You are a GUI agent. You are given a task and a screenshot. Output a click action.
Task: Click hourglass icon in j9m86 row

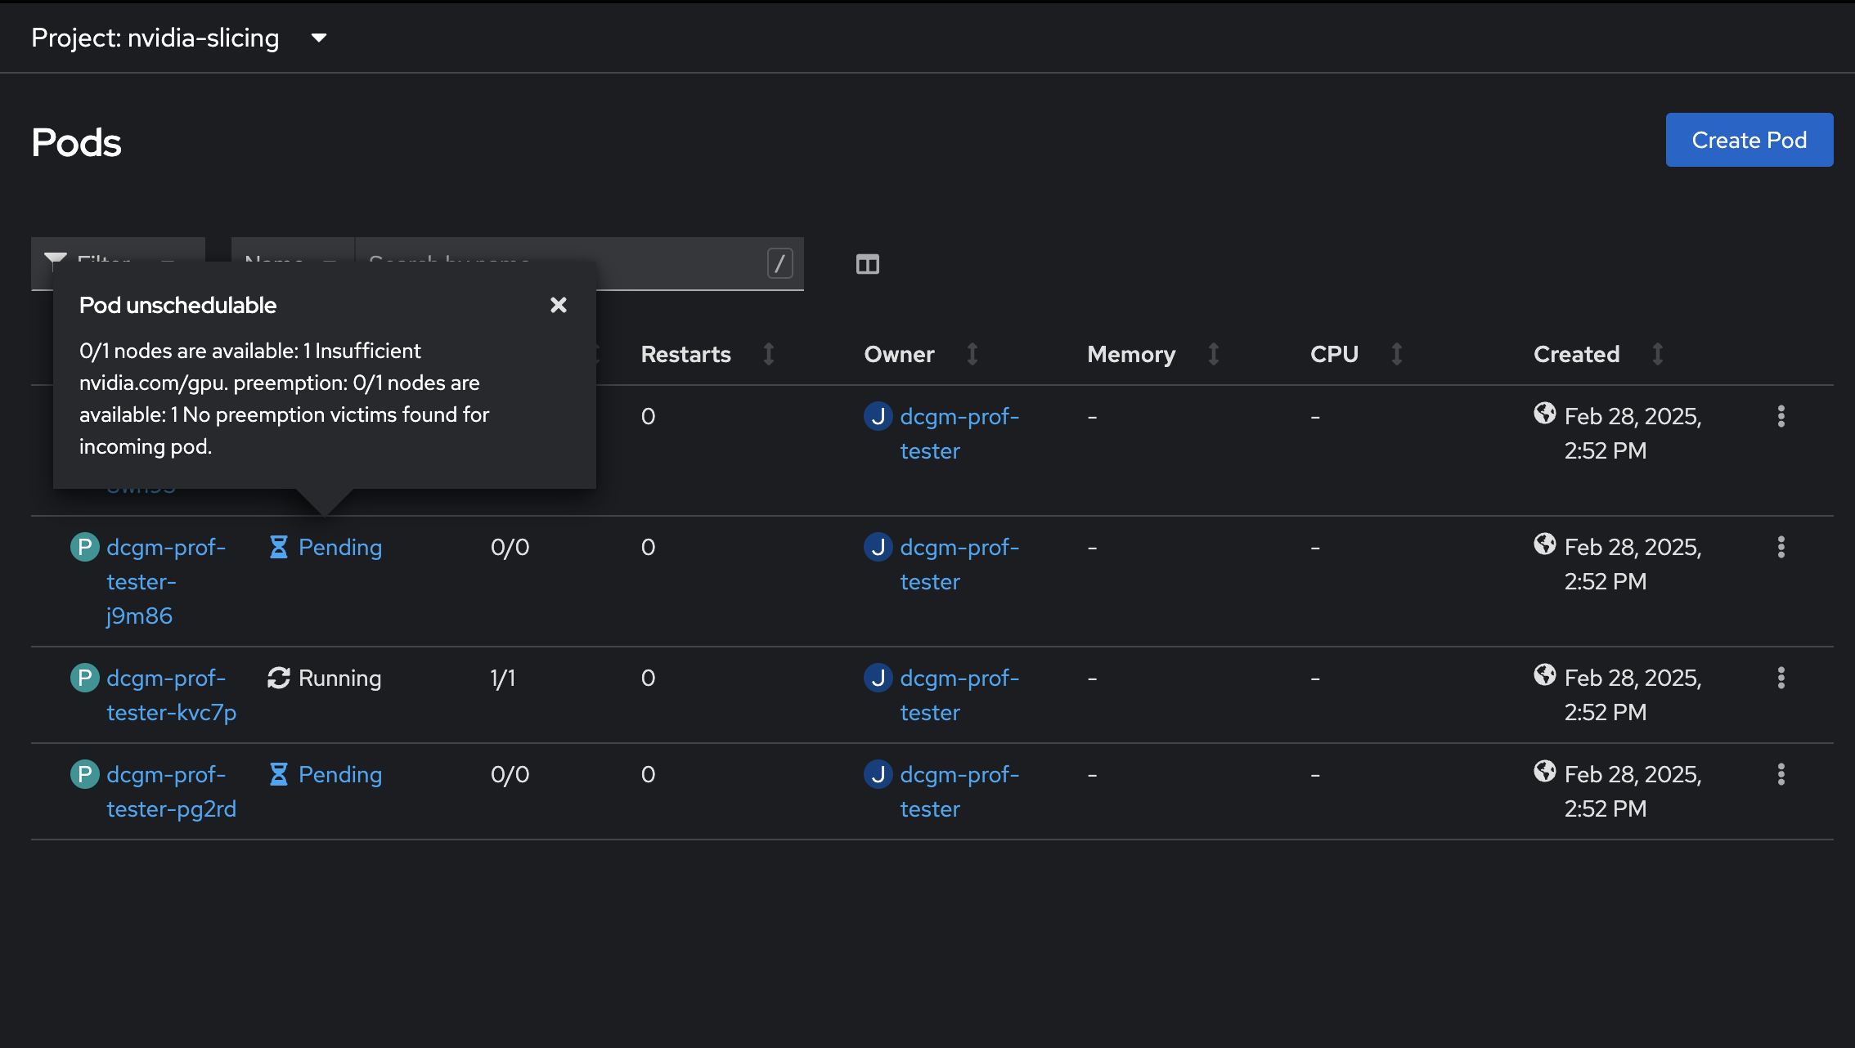click(x=279, y=547)
